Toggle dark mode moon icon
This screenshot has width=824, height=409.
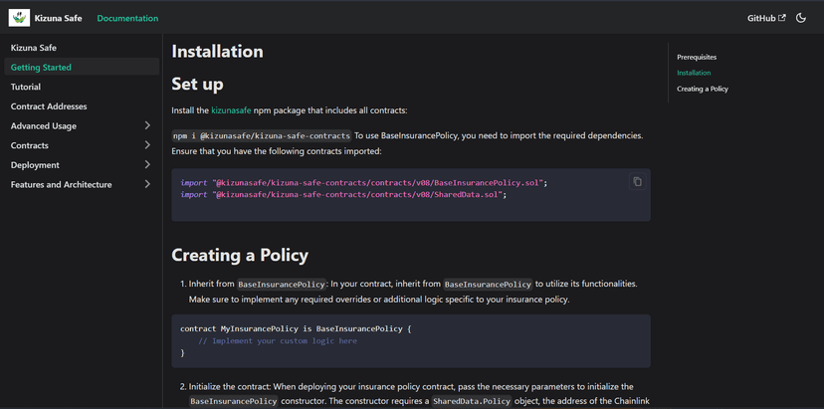pos(801,18)
